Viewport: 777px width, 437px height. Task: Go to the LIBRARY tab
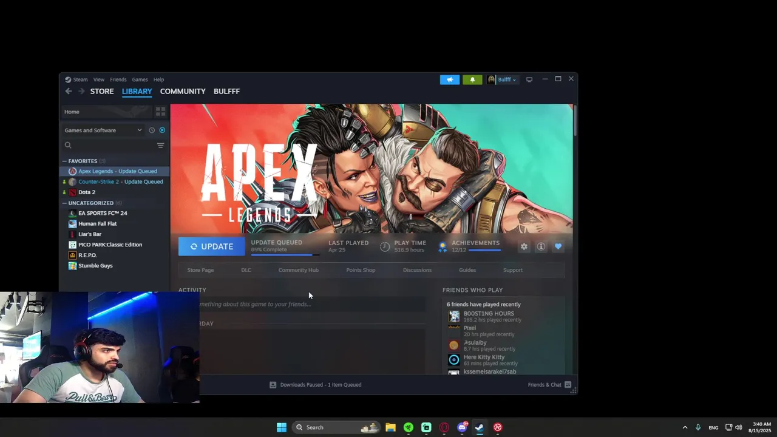click(x=137, y=91)
